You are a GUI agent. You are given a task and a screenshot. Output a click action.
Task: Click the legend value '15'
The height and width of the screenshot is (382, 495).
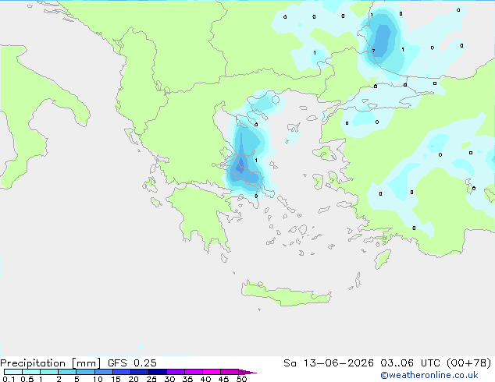(116, 379)
